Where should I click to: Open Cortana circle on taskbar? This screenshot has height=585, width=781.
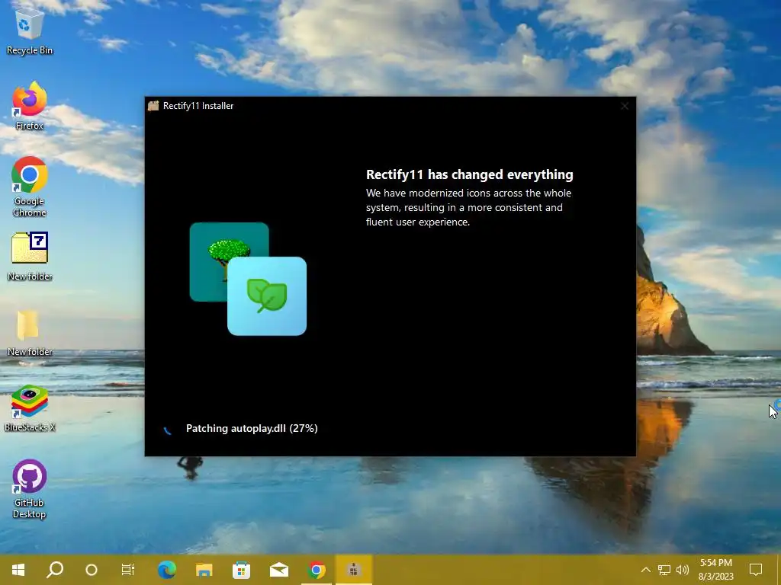(92, 570)
